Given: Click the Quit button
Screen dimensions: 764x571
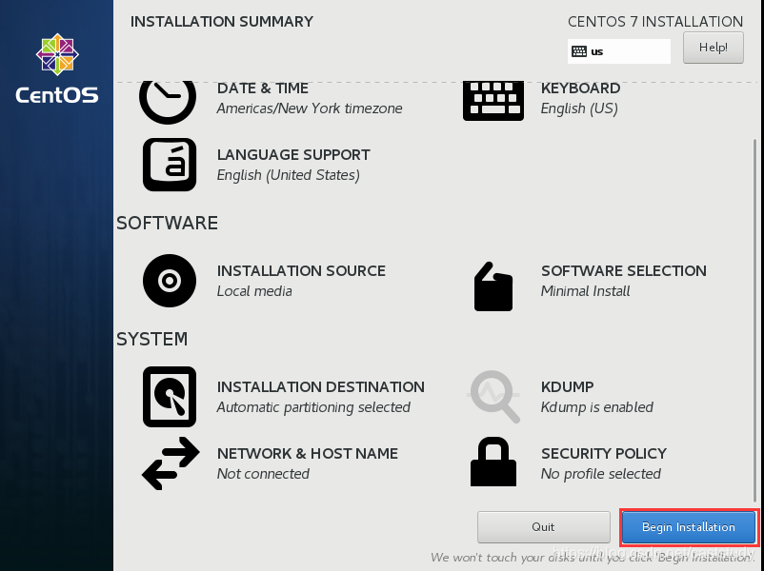Looking at the screenshot, I should click(543, 527).
